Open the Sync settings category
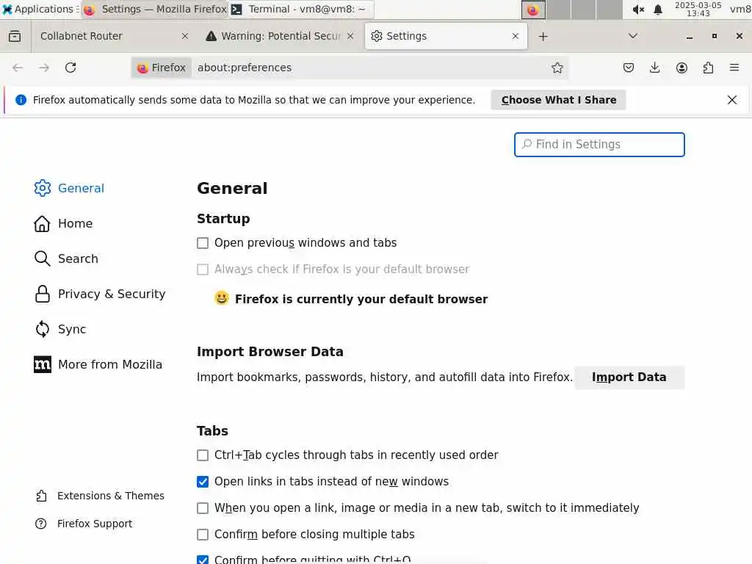Viewport: 752px width, 564px height. [x=60, y=329]
